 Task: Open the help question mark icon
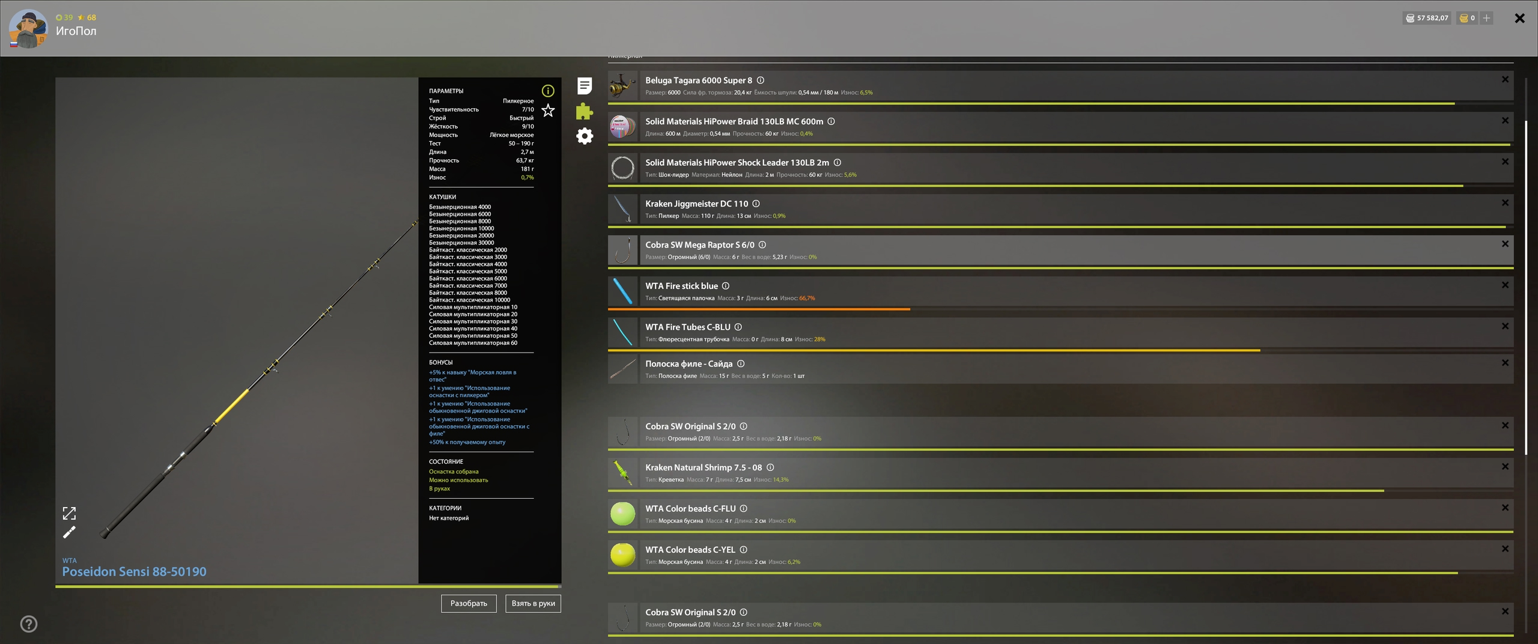pyautogui.click(x=29, y=624)
